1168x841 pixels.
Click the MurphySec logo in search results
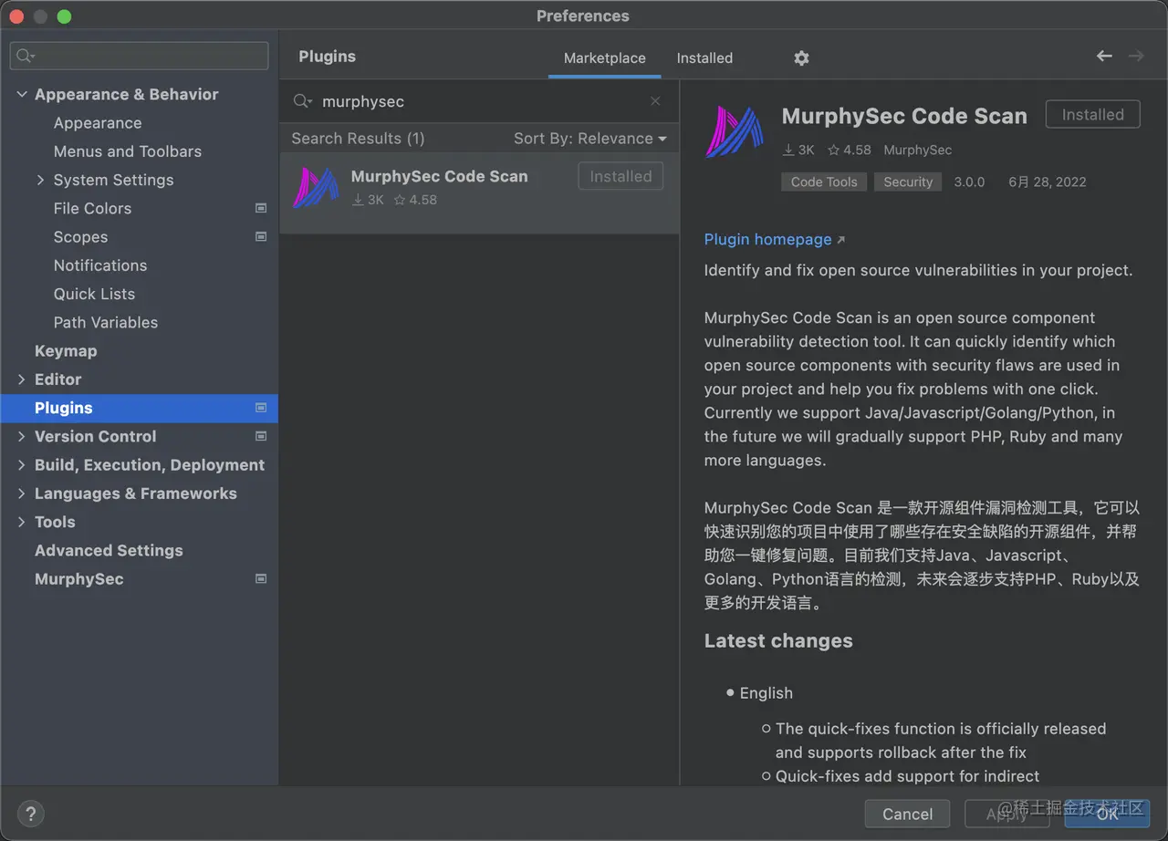click(316, 187)
